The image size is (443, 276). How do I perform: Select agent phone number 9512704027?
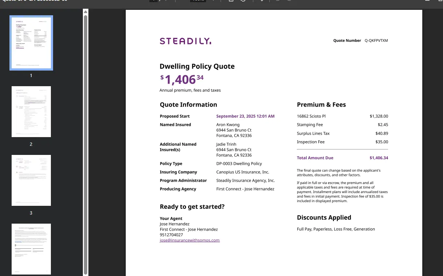[x=171, y=235]
